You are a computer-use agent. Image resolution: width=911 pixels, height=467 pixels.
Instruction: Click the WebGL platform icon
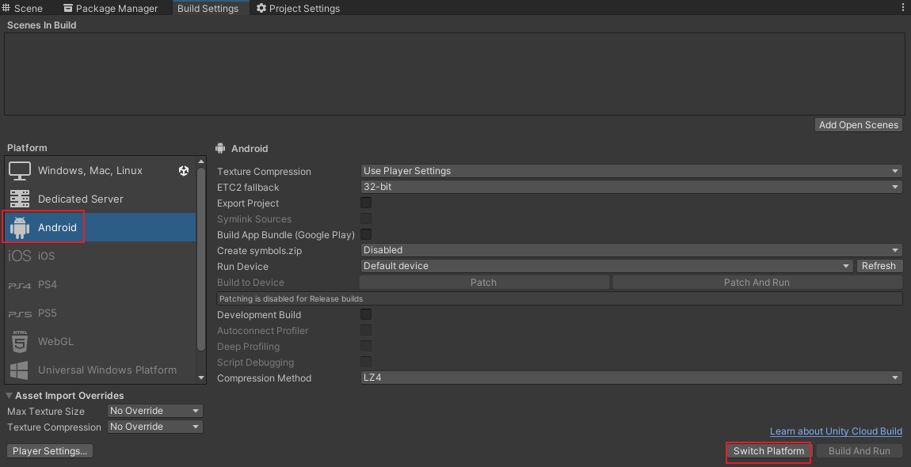19,341
